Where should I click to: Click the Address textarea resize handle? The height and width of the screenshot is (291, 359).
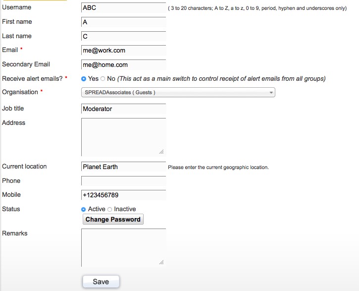161,152
